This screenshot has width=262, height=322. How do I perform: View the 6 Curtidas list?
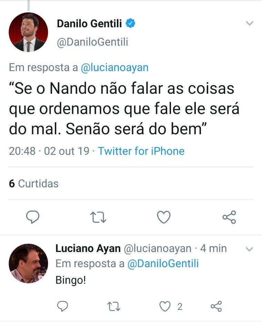click(x=34, y=183)
